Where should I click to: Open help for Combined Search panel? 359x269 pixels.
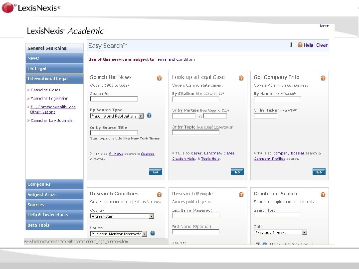pyautogui.click(x=323, y=195)
